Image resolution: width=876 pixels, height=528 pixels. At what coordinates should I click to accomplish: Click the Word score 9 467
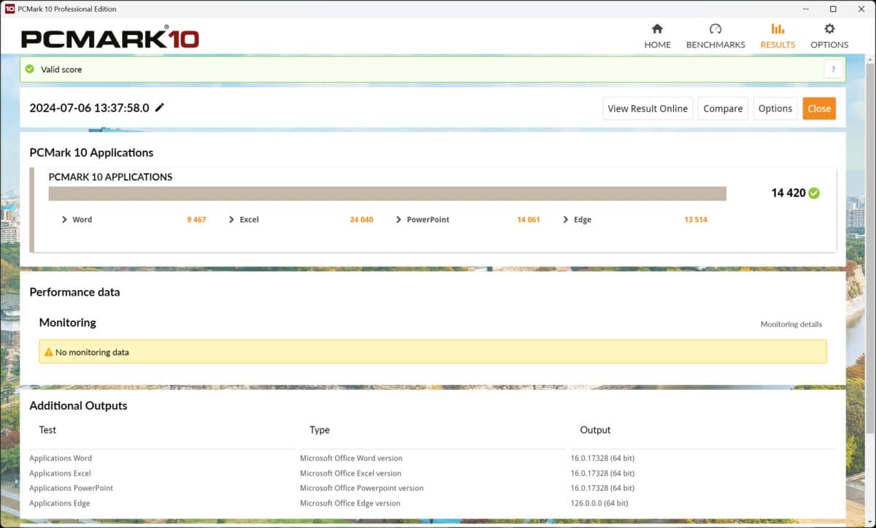(196, 220)
